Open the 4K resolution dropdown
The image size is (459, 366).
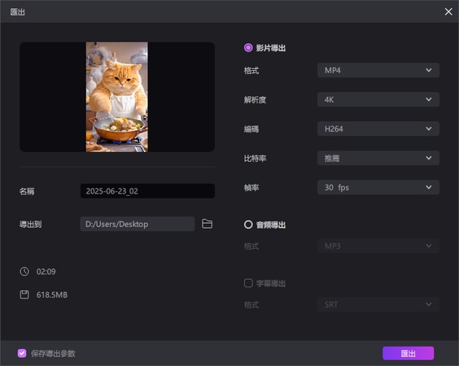(x=378, y=99)
